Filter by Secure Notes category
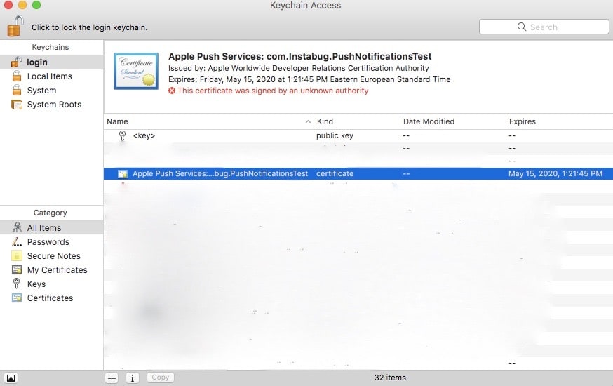 [52, 255]
